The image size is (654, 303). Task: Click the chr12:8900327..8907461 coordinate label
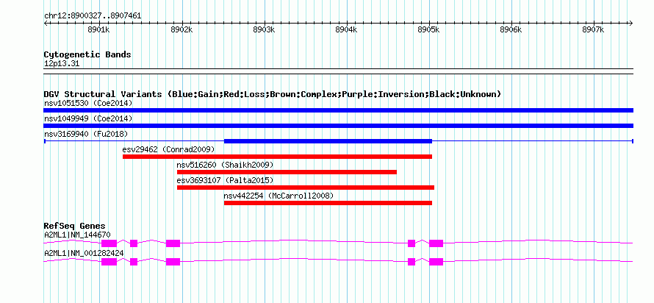click(93, 16)
